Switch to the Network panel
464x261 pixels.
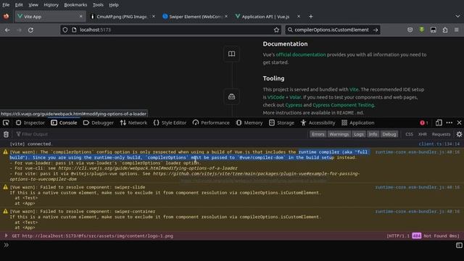(x=133, y=123)
